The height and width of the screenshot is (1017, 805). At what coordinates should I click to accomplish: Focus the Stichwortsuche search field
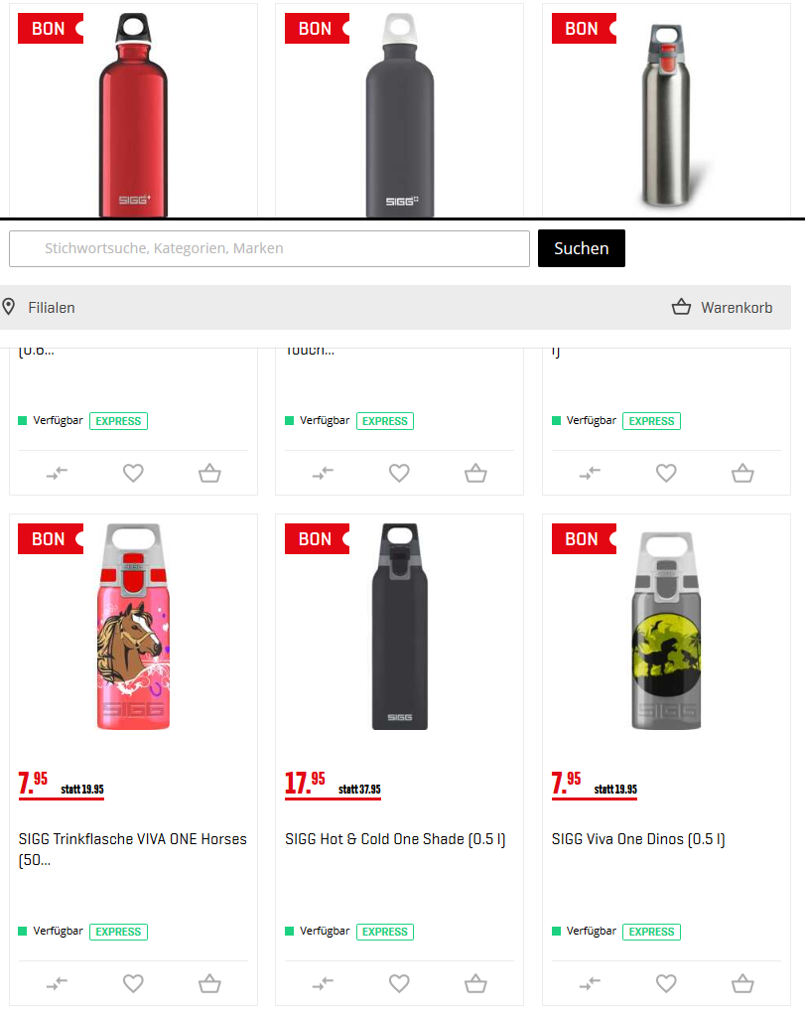click(x=270, y=248)
